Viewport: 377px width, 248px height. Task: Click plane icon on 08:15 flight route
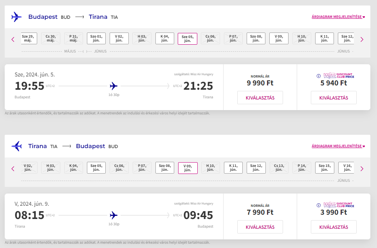click(114, 215)
